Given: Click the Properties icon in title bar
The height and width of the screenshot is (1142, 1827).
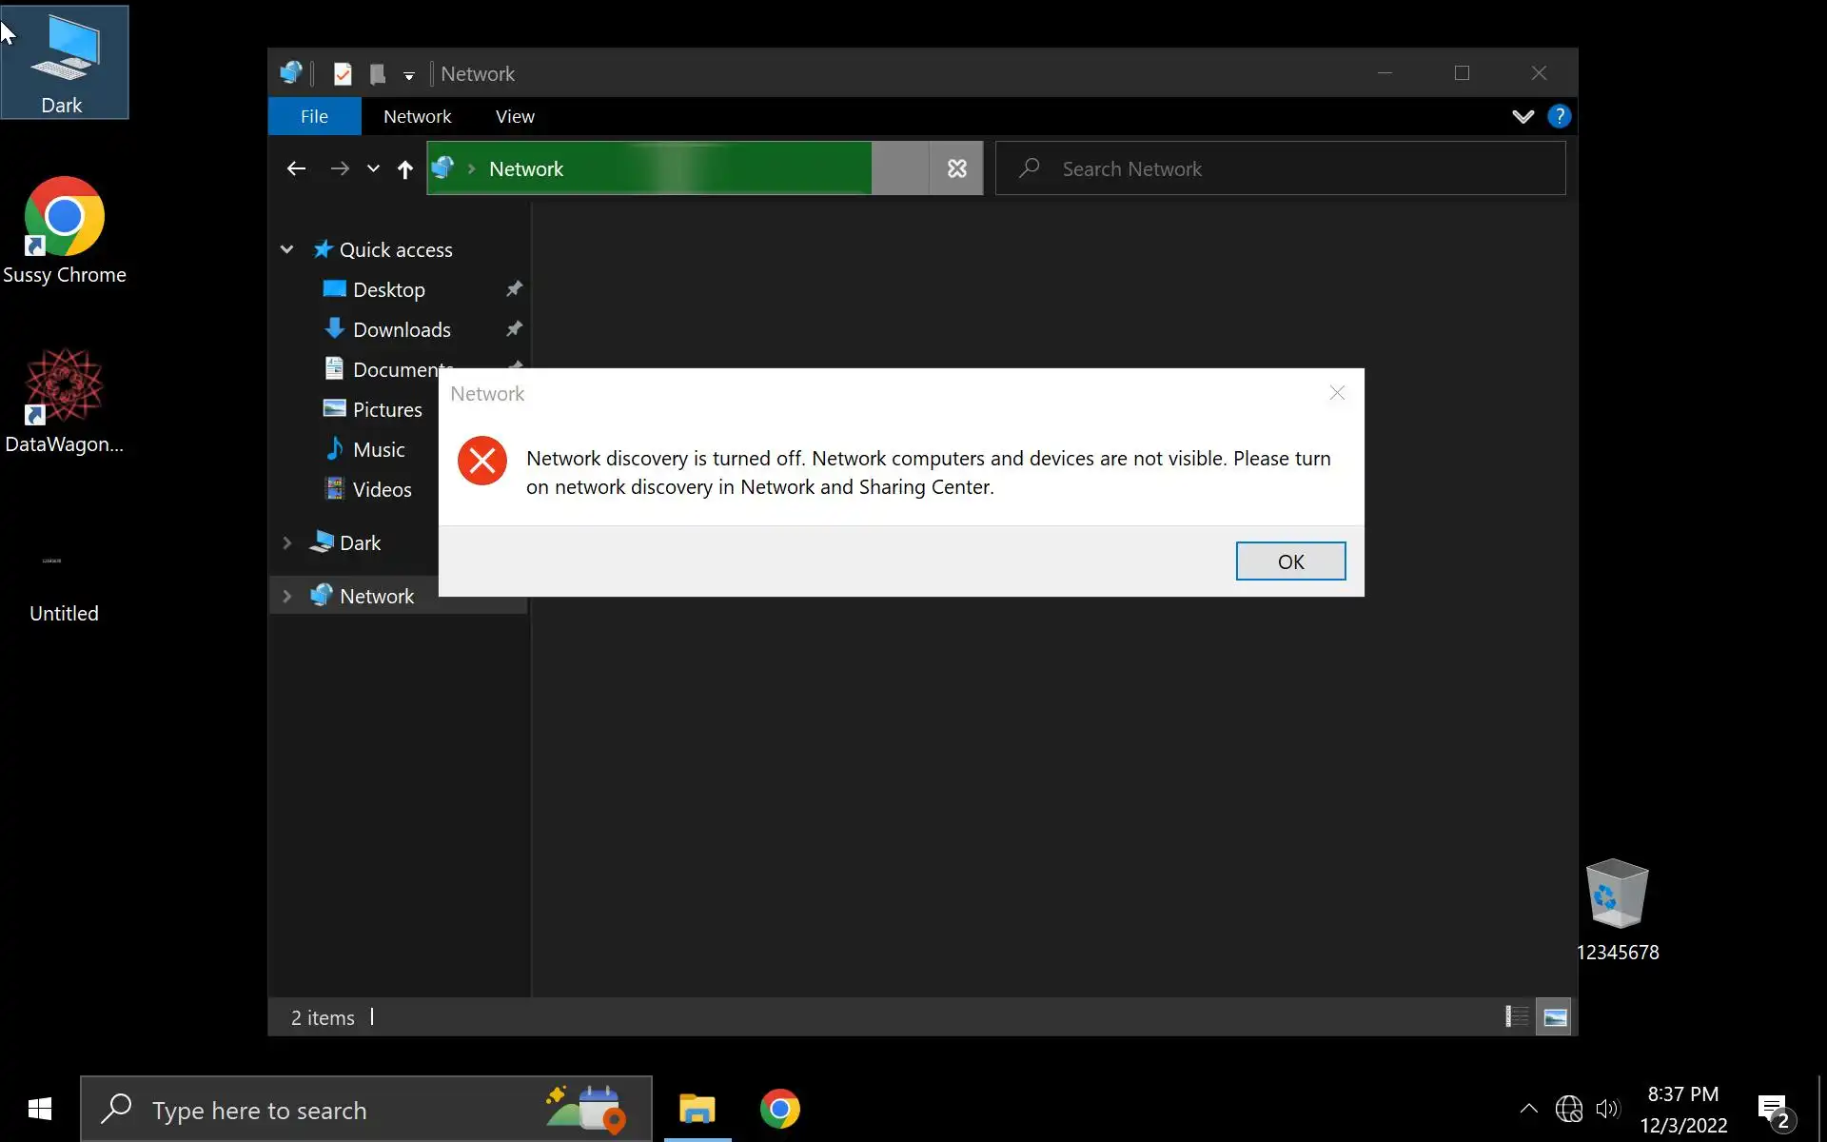Looking at the screenshot, I should pos(343,74).
